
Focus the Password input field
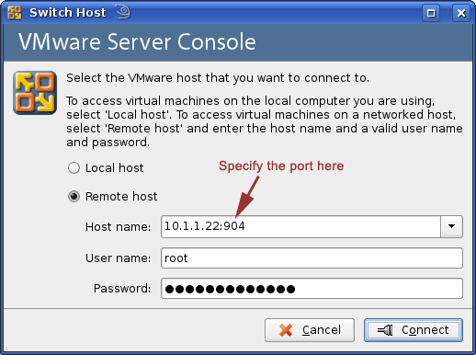[312, 289]
